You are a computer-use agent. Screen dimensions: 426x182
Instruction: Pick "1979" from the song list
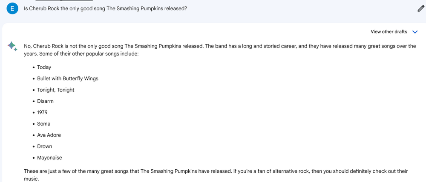(42, 112)
